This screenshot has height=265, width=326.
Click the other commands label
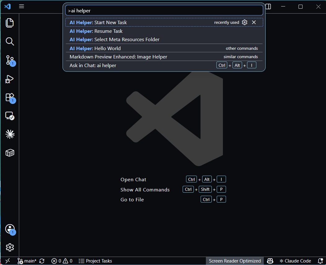coord(242,48)
